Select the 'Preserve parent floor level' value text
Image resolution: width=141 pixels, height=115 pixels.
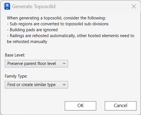pyautogui.click(x=32, y=64)
